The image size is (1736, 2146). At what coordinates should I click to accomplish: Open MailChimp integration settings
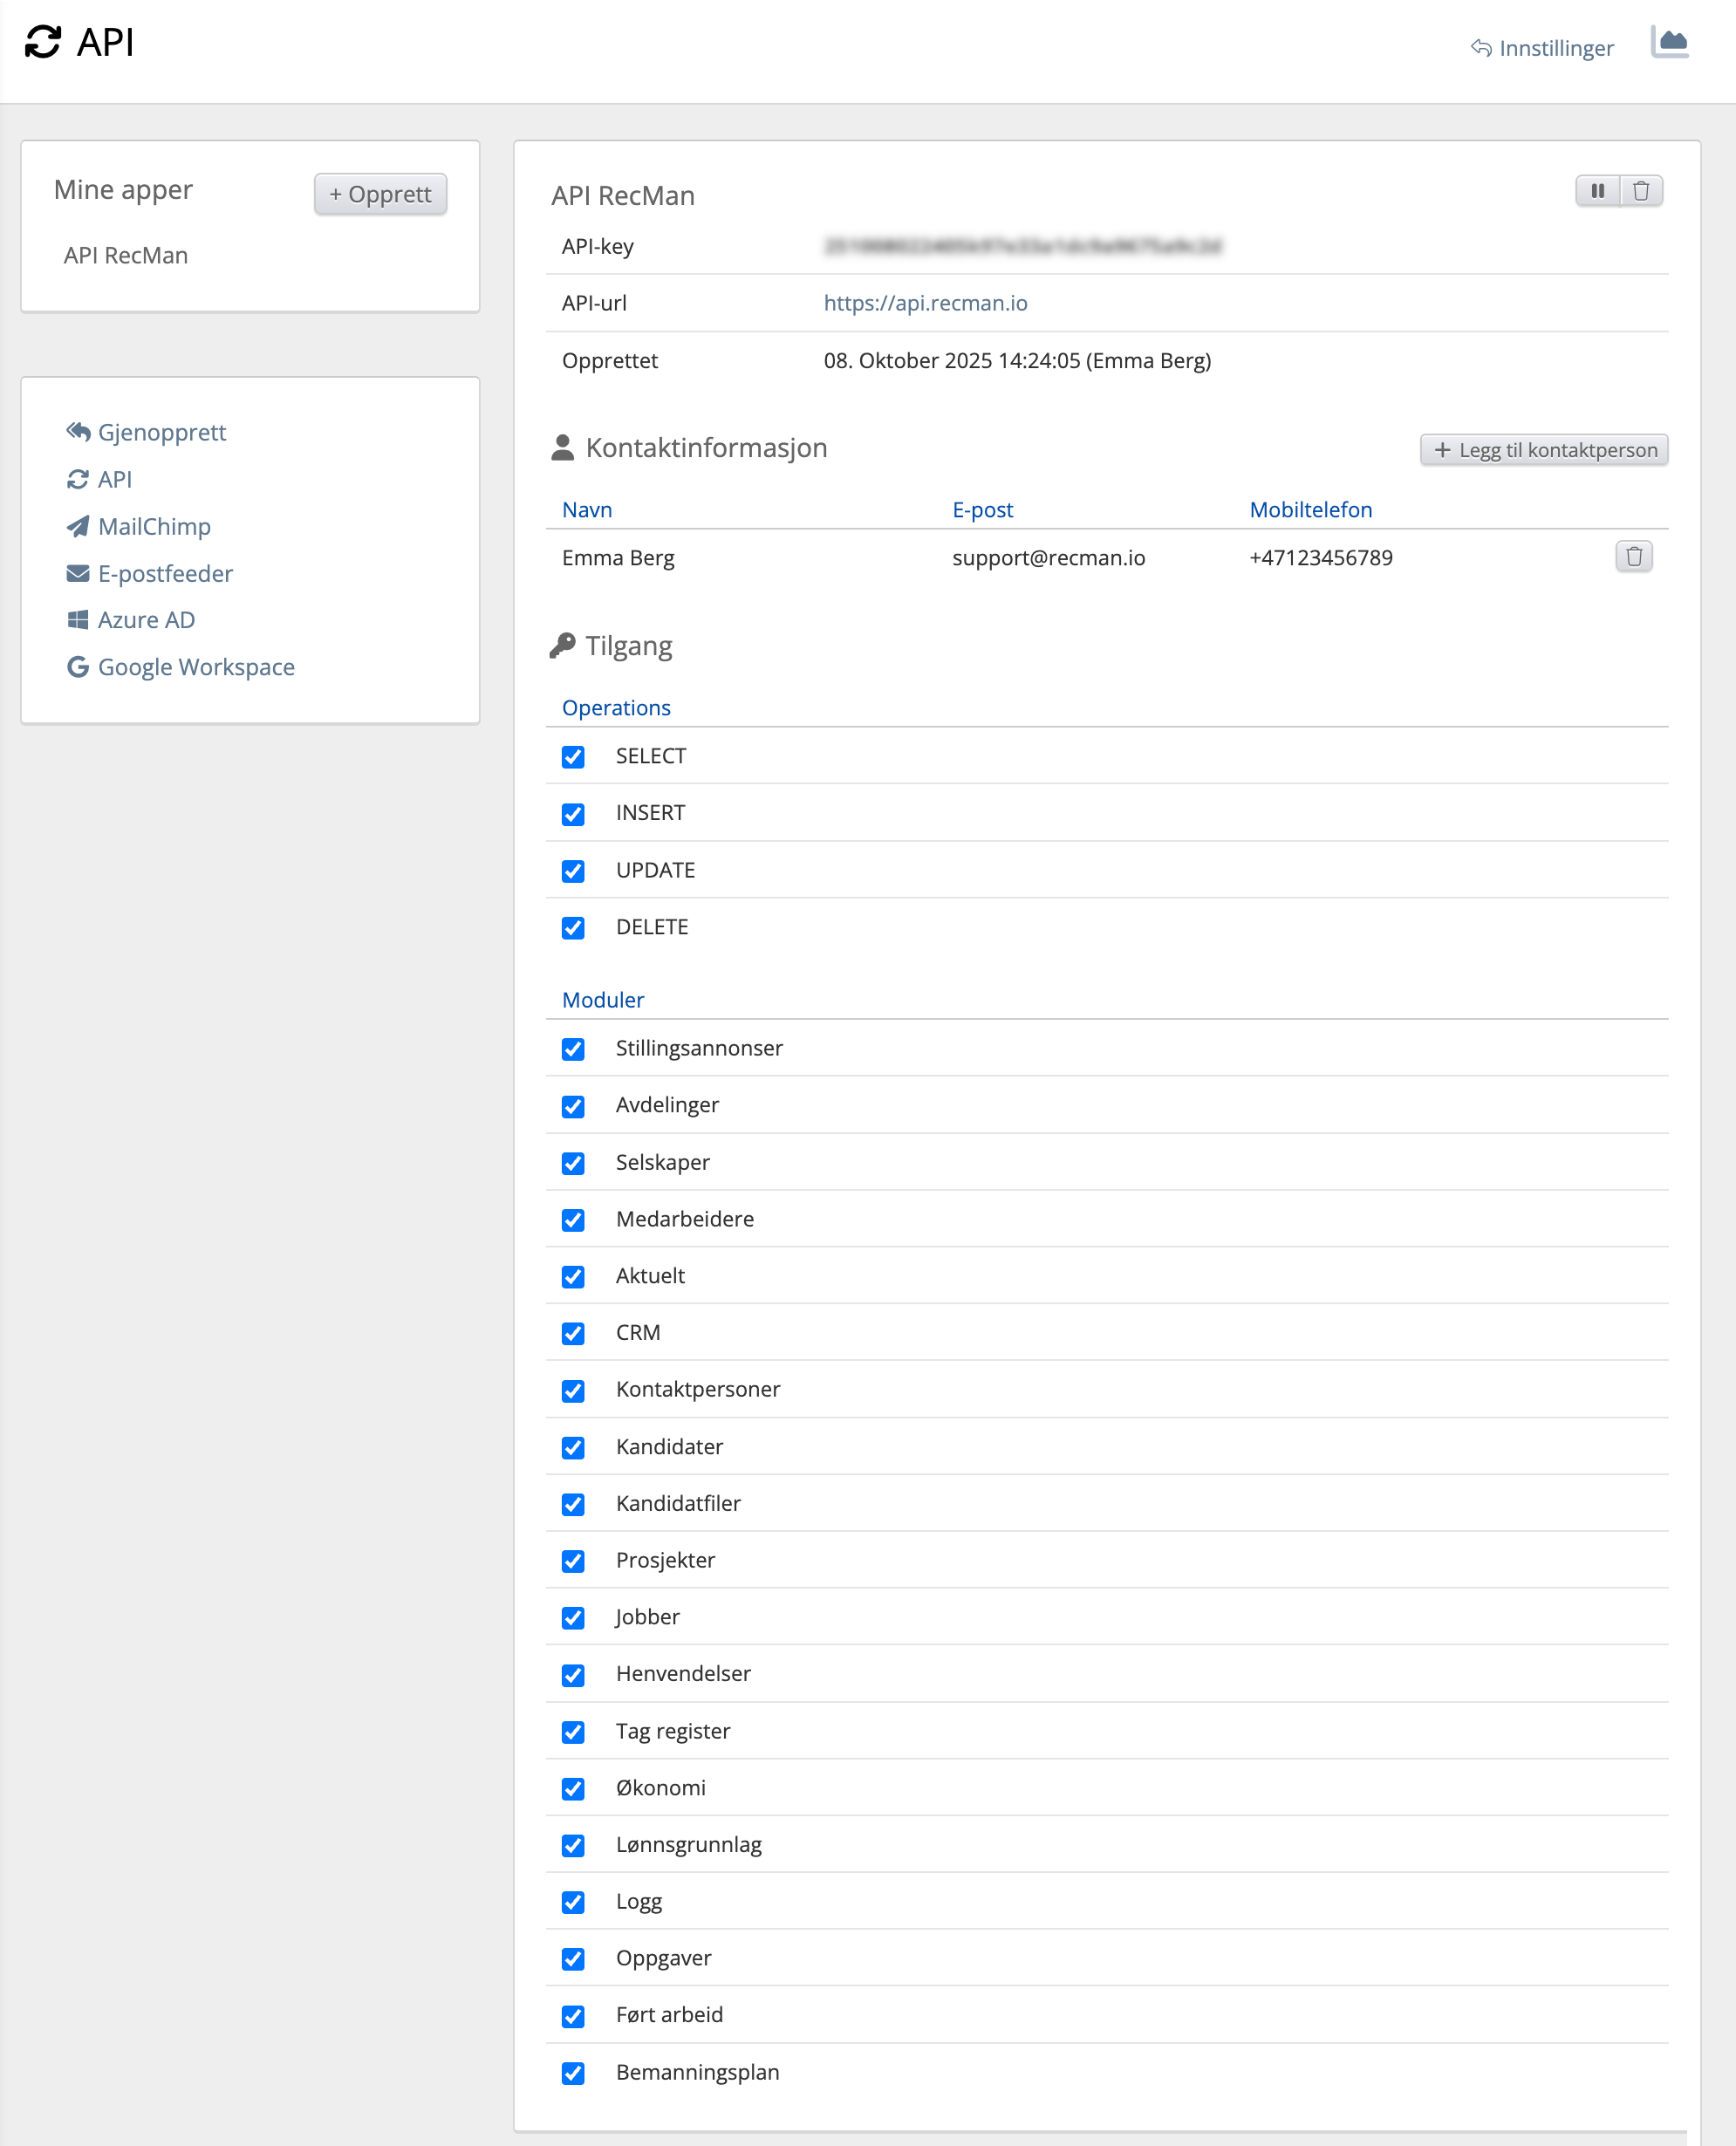point(154,526)
